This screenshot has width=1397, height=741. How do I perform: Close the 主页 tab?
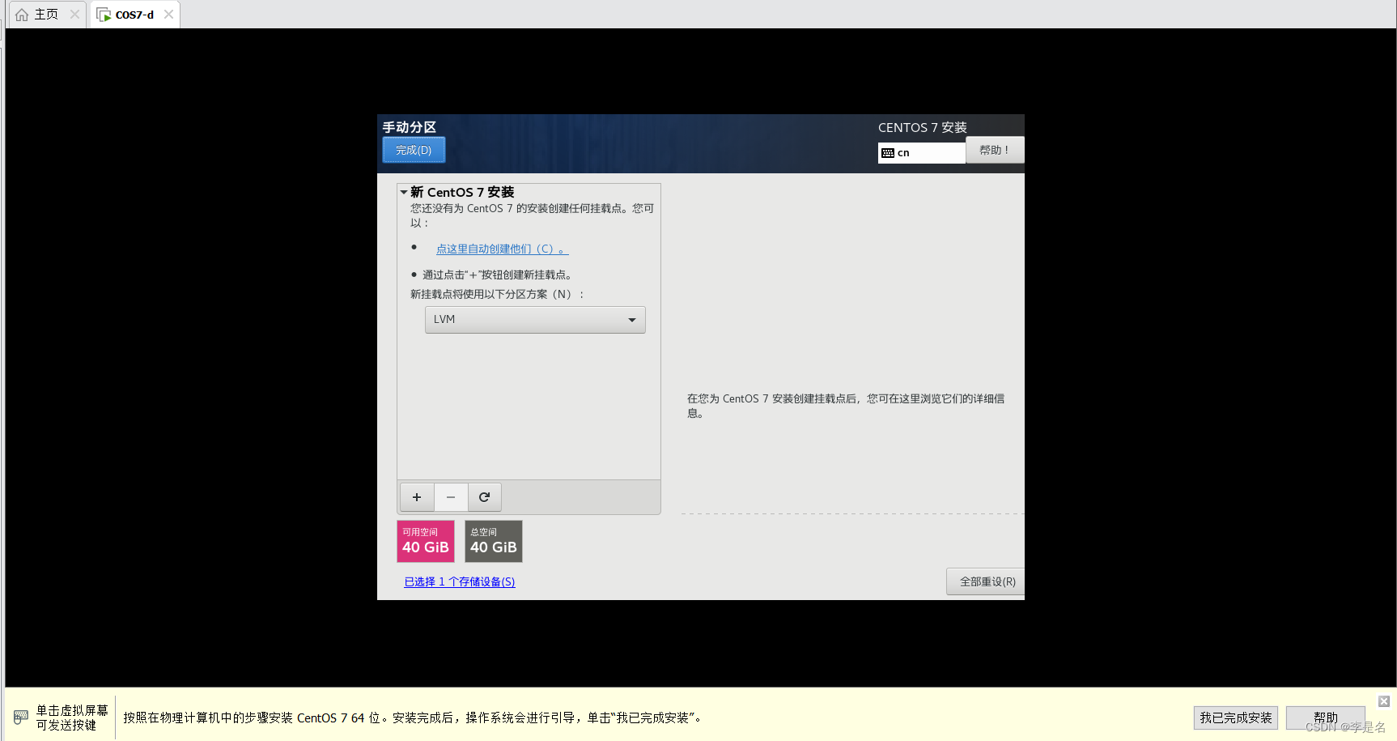(x=74, y=14)
